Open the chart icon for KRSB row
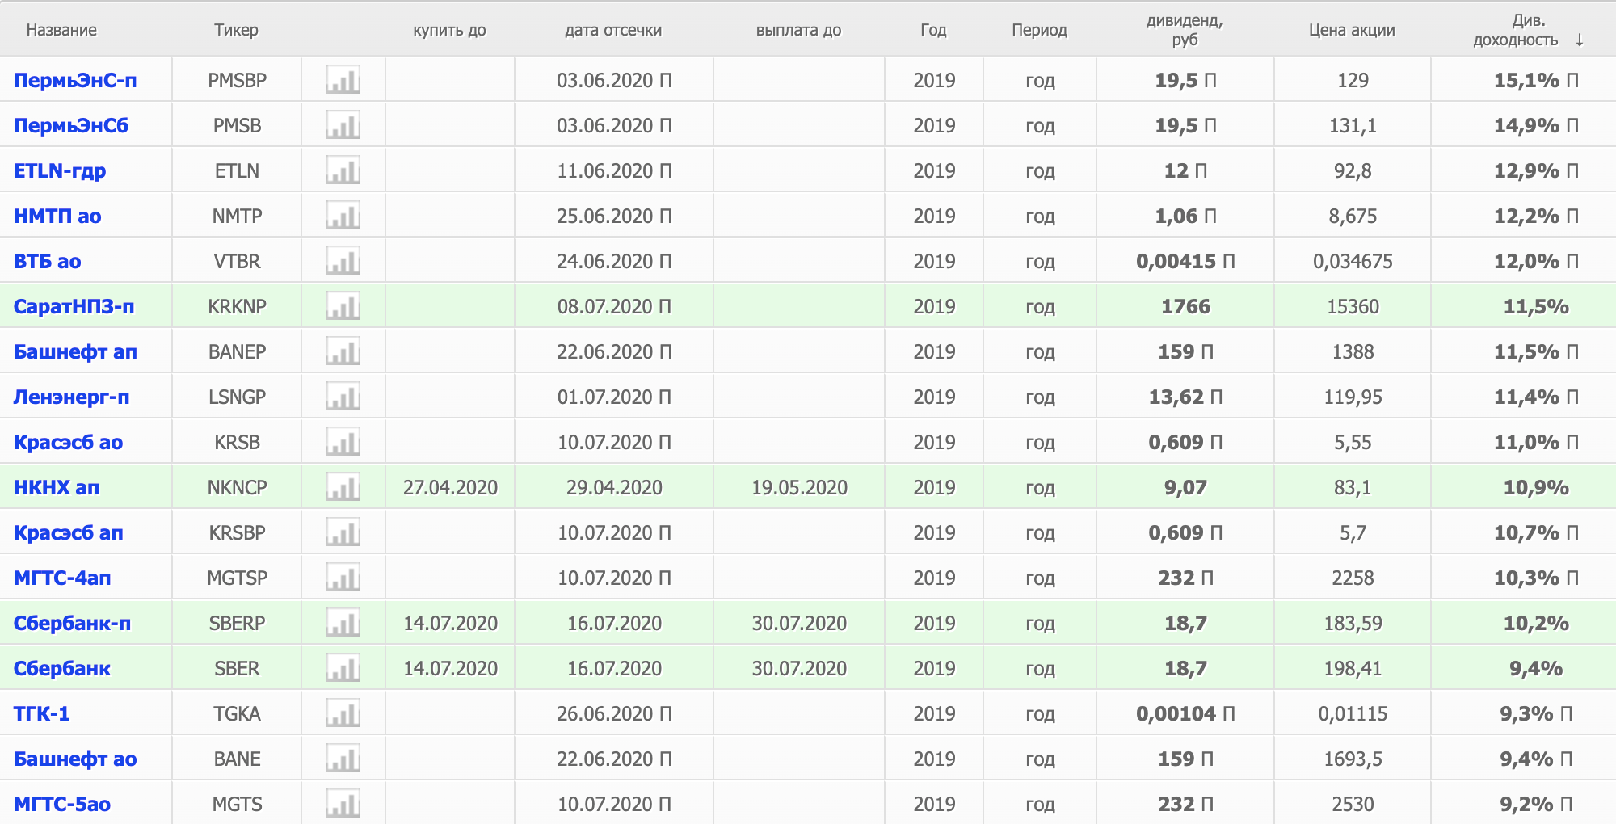Image resolution: width=1616 pixels, height=824 pixels. pos(343,442)
